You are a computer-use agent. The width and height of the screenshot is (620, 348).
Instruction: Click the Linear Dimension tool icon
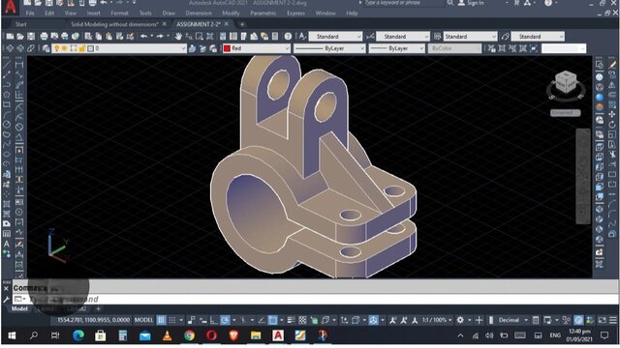click(19, 65)
